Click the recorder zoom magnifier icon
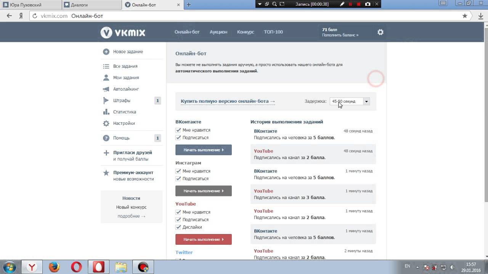The width and height of the screenshot is (488, 274). click(x=274, y=4)
